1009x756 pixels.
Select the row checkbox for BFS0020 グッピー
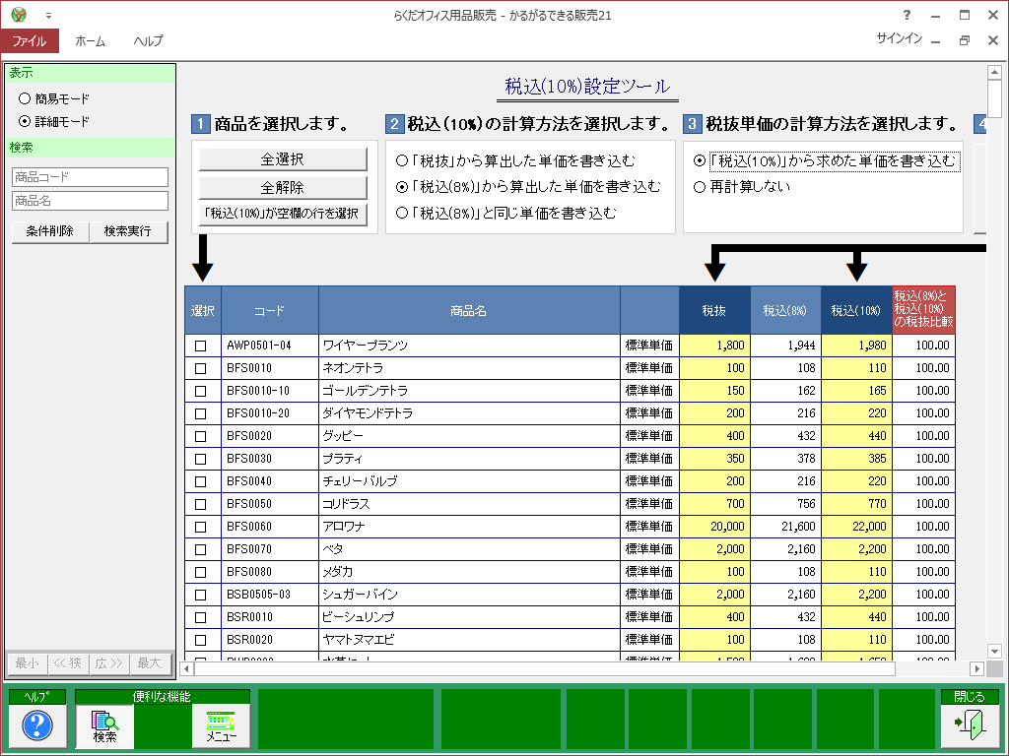click(x=201, y=436)
